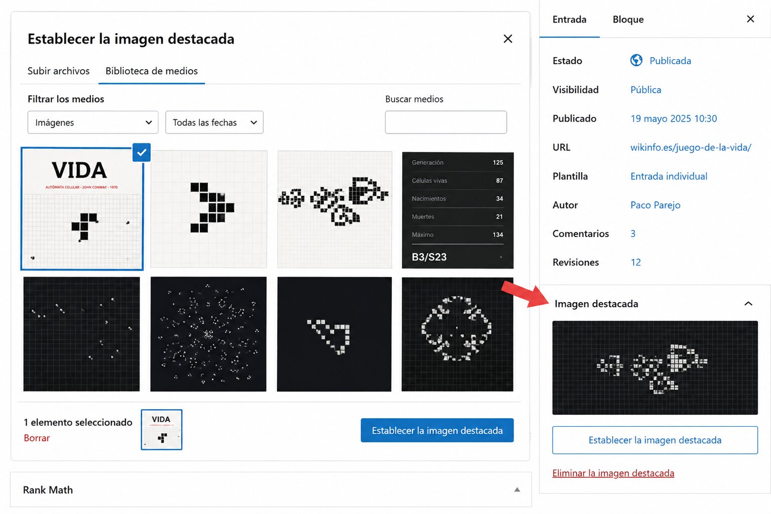Click Borrar to clear the selection
This screenshot has width=771, height=514.
[x=37, y=438]
